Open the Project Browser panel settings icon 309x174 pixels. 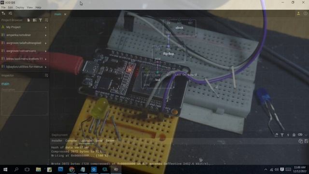(x=46, y=20)
